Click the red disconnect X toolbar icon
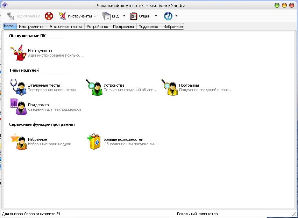 (x=49, y=16)
